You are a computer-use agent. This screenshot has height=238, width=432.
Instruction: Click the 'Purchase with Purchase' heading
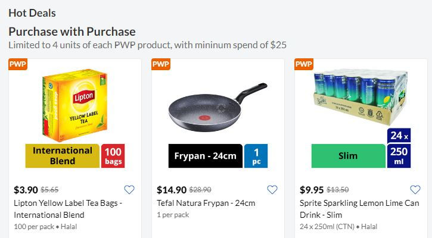tap(72, 32)
